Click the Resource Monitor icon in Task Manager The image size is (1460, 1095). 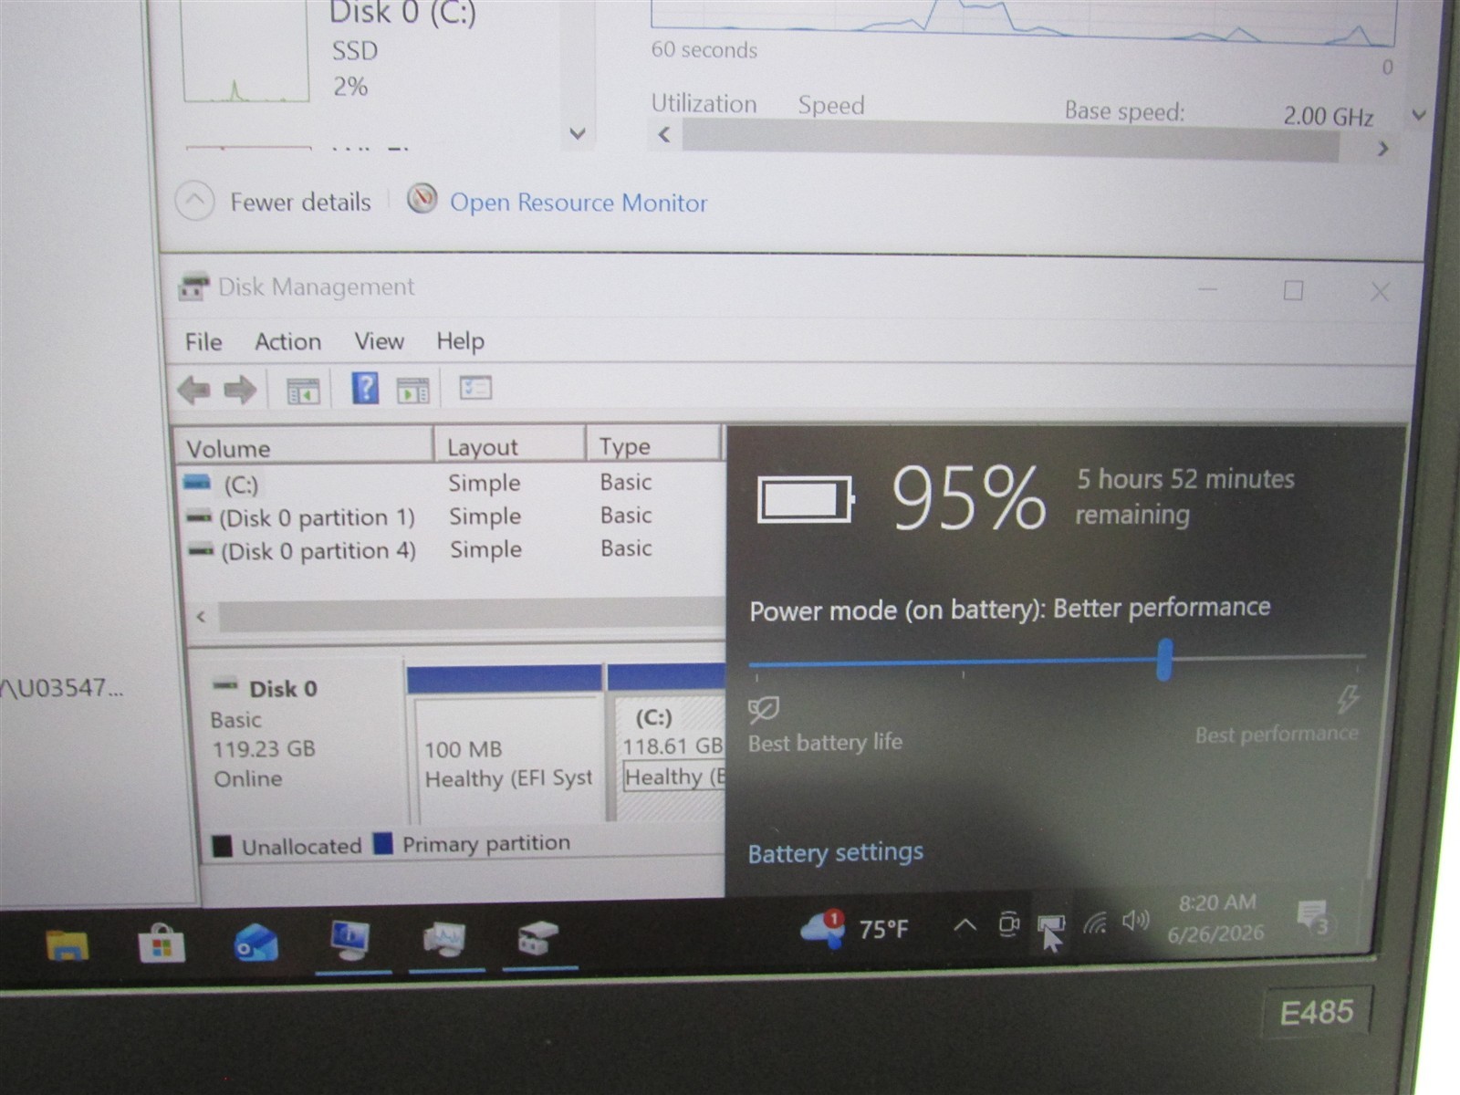[x=422, y=199]
